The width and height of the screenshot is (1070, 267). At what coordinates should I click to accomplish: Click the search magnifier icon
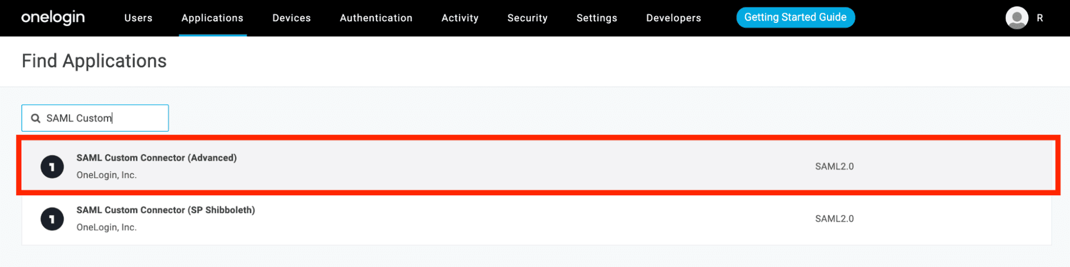pos(36,118)
